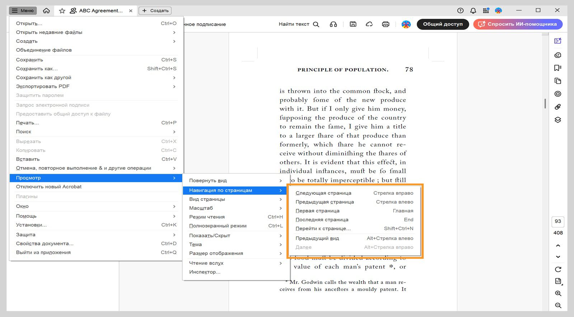Select Объединение файлов menu item
This screenshot has width=574, height=317.
pyautogui.click(x=96, y=50)
